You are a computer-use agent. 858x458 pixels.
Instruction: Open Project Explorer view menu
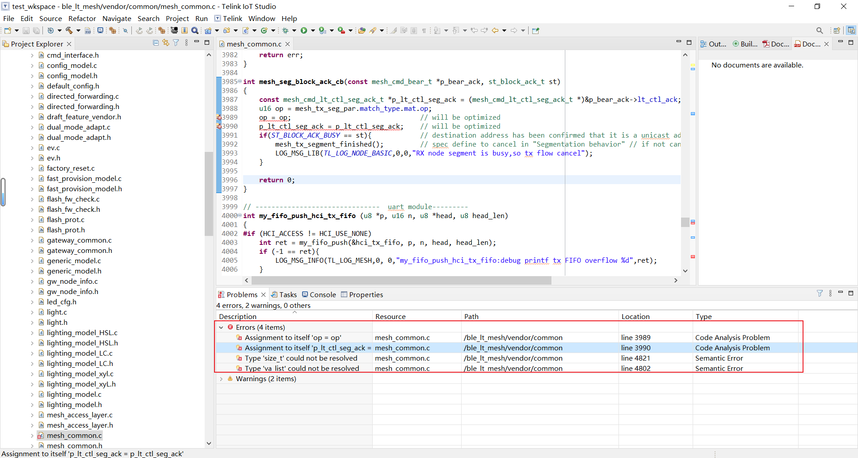pyautogui.click(x=186, y=43)
